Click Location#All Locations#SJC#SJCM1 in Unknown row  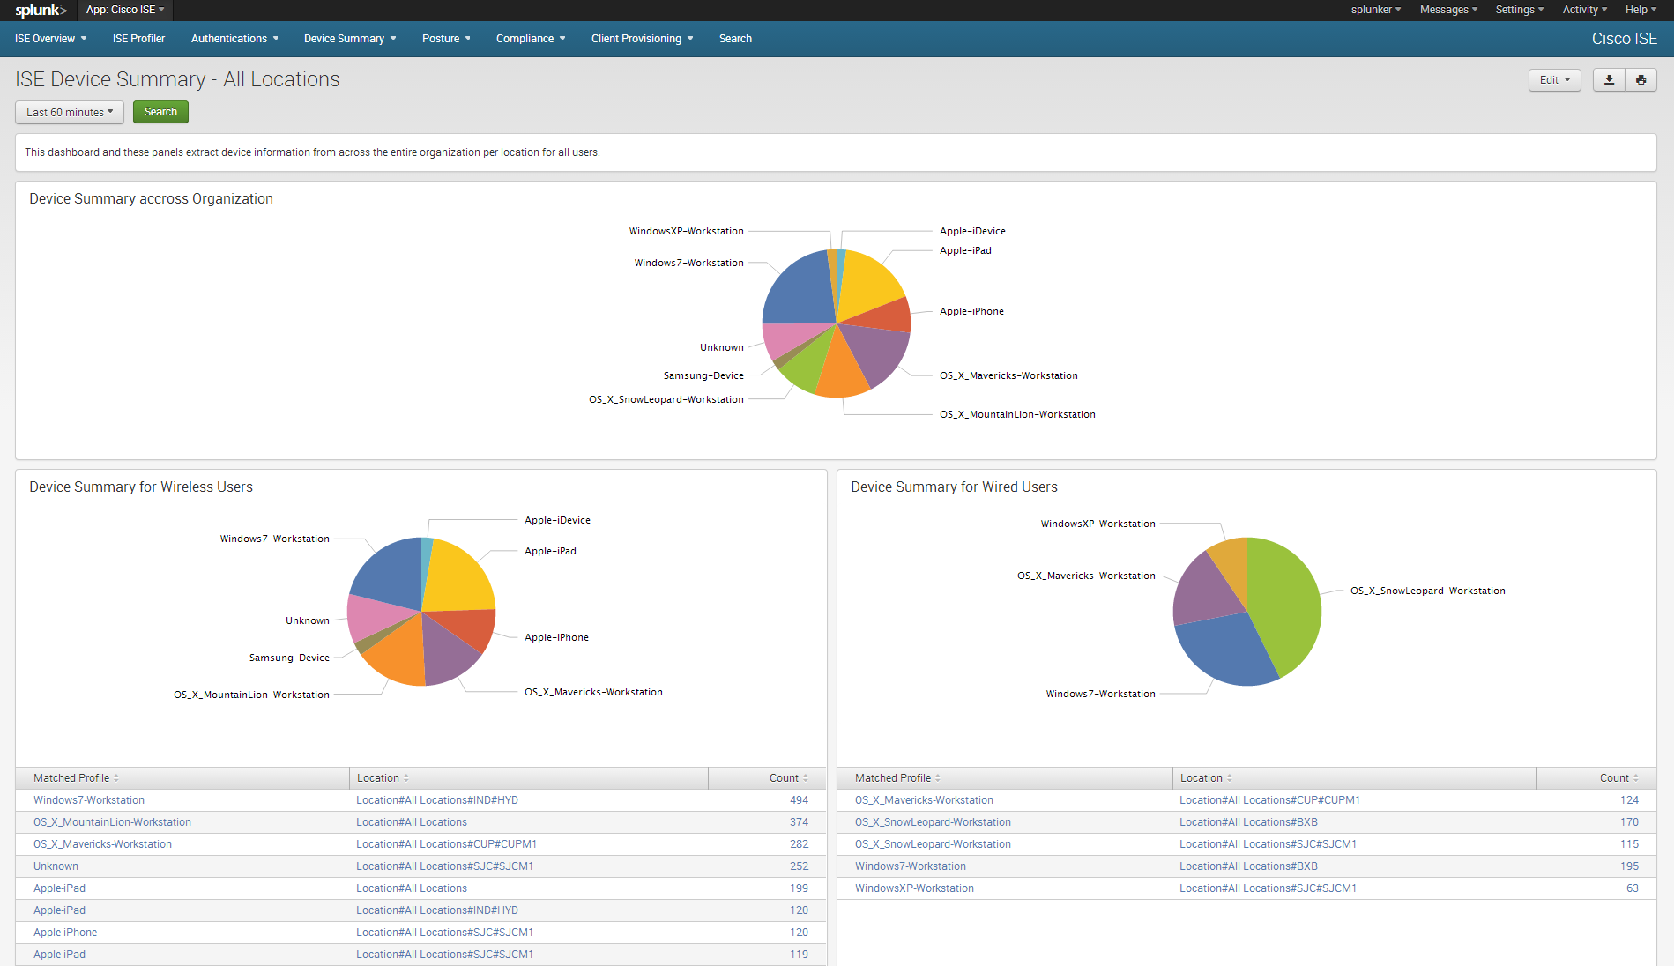coord(444,866)
